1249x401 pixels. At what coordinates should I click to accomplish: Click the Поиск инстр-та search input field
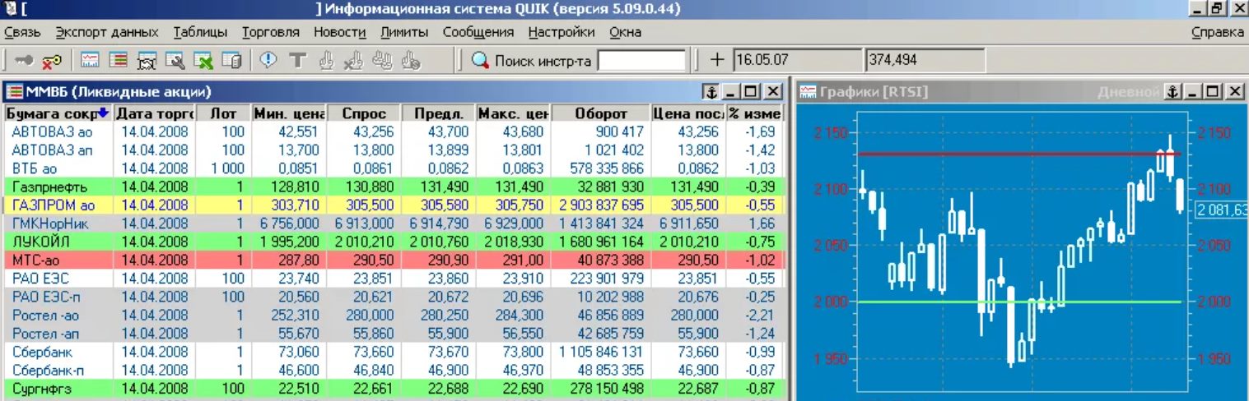(x=641, y=61)
